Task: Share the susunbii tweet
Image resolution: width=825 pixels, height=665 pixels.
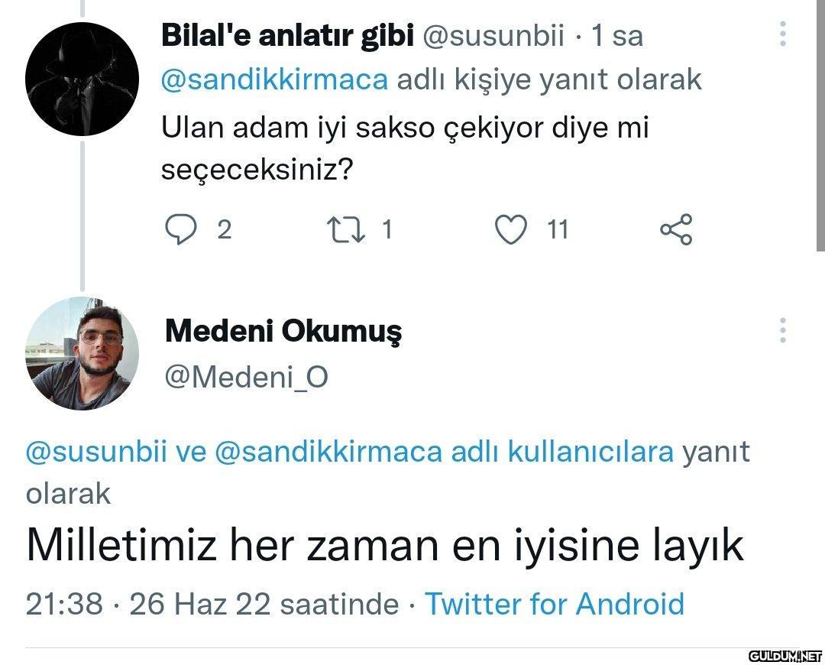Action: (676, 229)
